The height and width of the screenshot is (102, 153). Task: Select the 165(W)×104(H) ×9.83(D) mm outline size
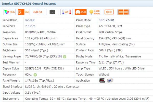pyautogui.click(x=45, y=44)
